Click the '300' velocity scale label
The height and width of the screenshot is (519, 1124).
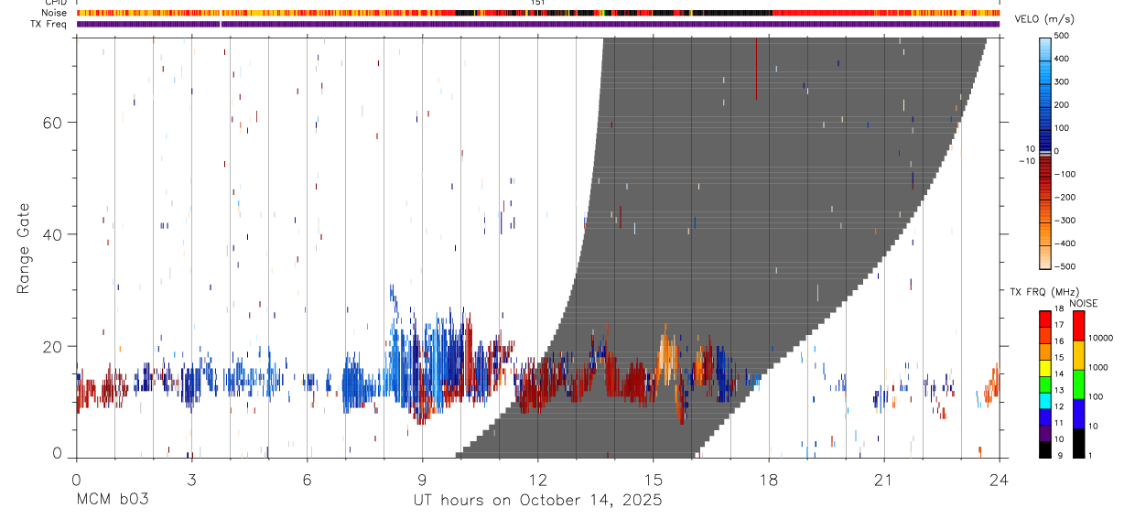pos(1062,81)
